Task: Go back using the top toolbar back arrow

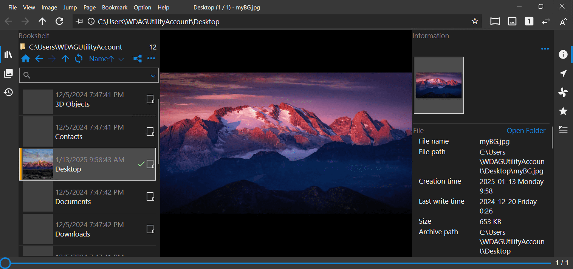Action: click(8, 22)
